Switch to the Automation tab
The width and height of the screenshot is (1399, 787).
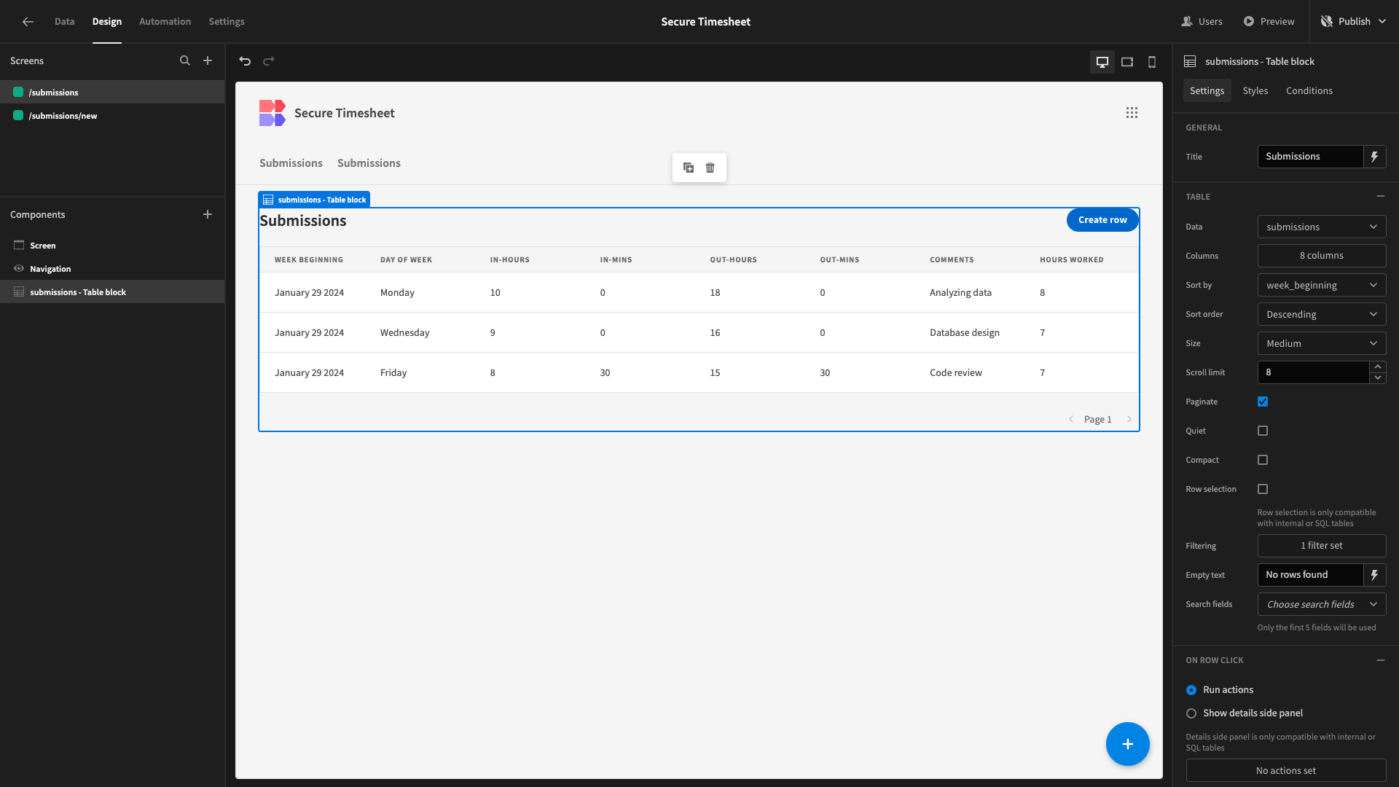165,22
